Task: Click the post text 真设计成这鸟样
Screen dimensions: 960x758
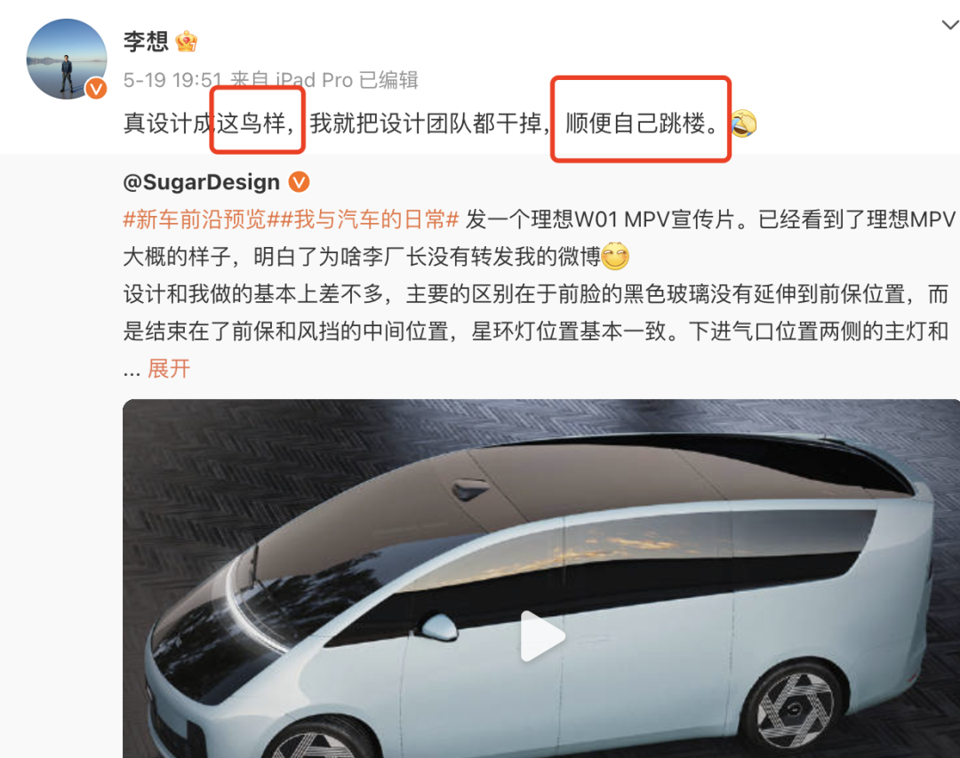Action: 209,124
